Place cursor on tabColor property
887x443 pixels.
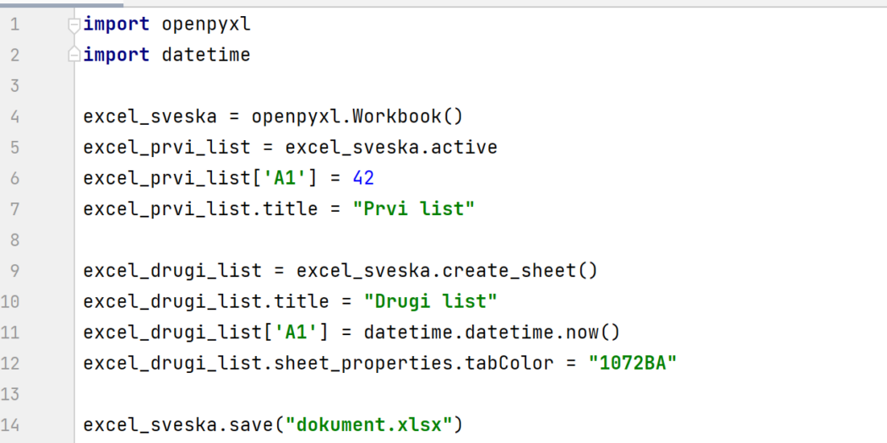pyautogui.click(x=520, y=363)
